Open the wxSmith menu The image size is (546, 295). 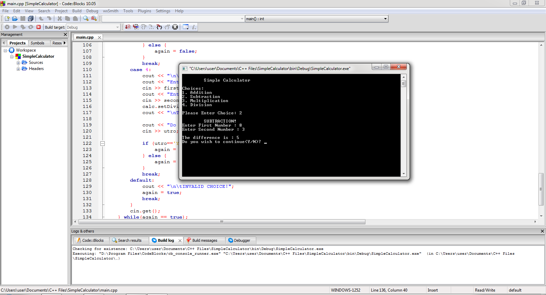pos(111,11)
